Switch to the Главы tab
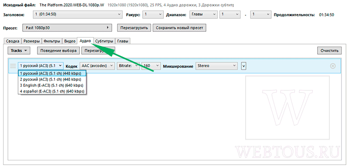The width and height of the screenshot is (349, 167). point(123,41)
